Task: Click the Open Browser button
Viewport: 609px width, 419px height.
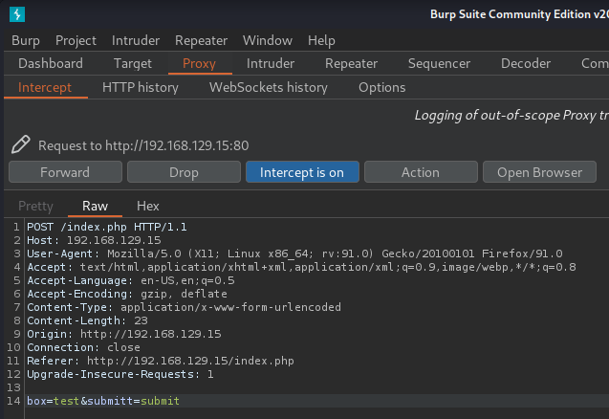Action: tap(539, 172)
